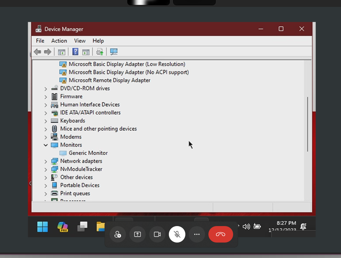The image size is (341, 258).
Task: Click Show/Hide console tree toolbar icon
Action: (61, 52)
